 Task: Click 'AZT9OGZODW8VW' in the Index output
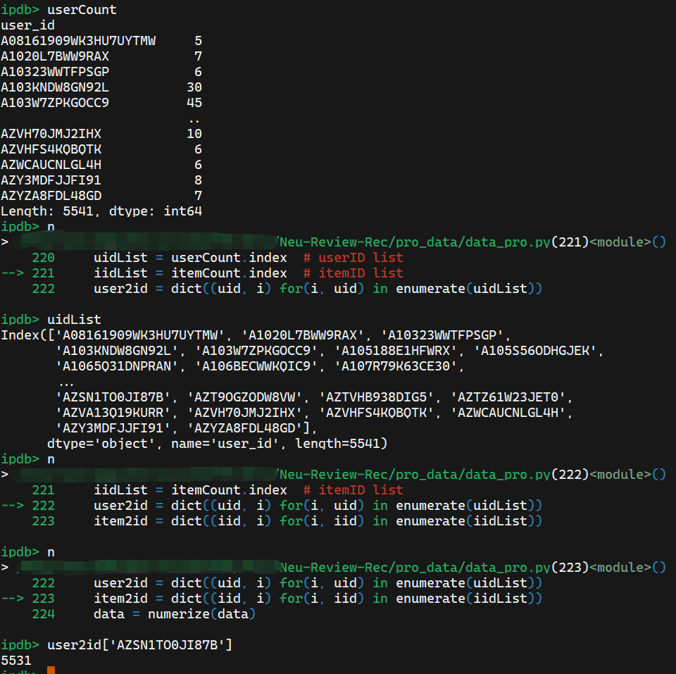pyautogui.click(x=244, y=397)
